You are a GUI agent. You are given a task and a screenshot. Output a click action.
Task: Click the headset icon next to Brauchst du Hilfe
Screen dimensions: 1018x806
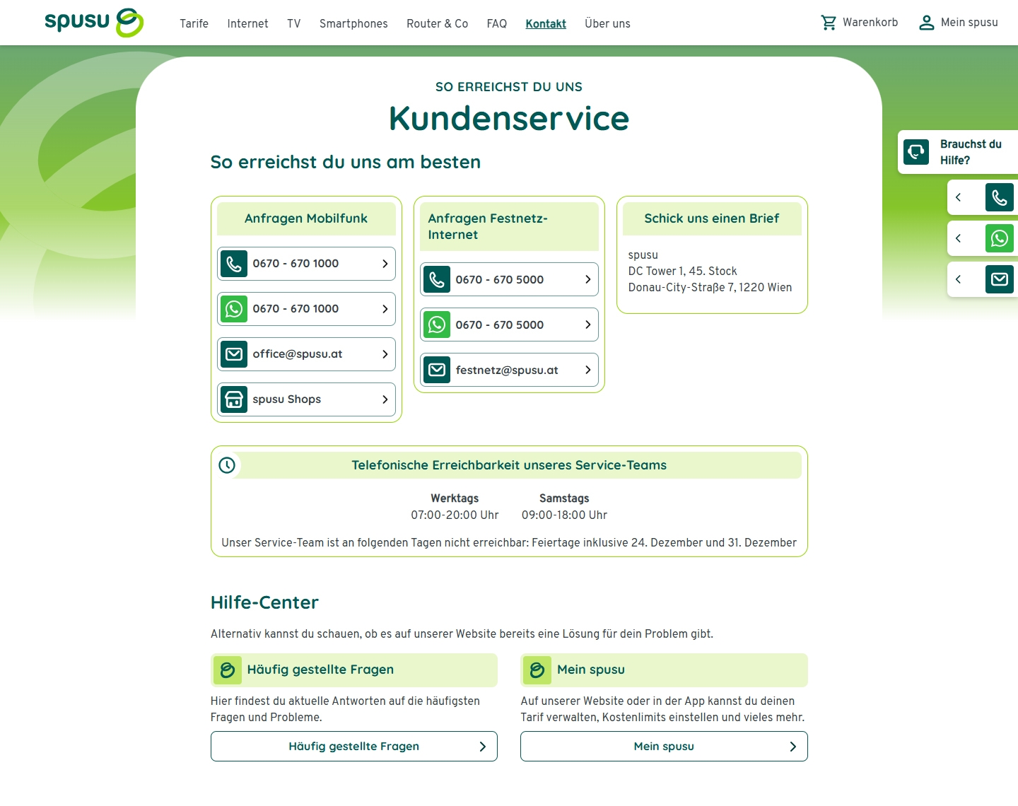916,152
